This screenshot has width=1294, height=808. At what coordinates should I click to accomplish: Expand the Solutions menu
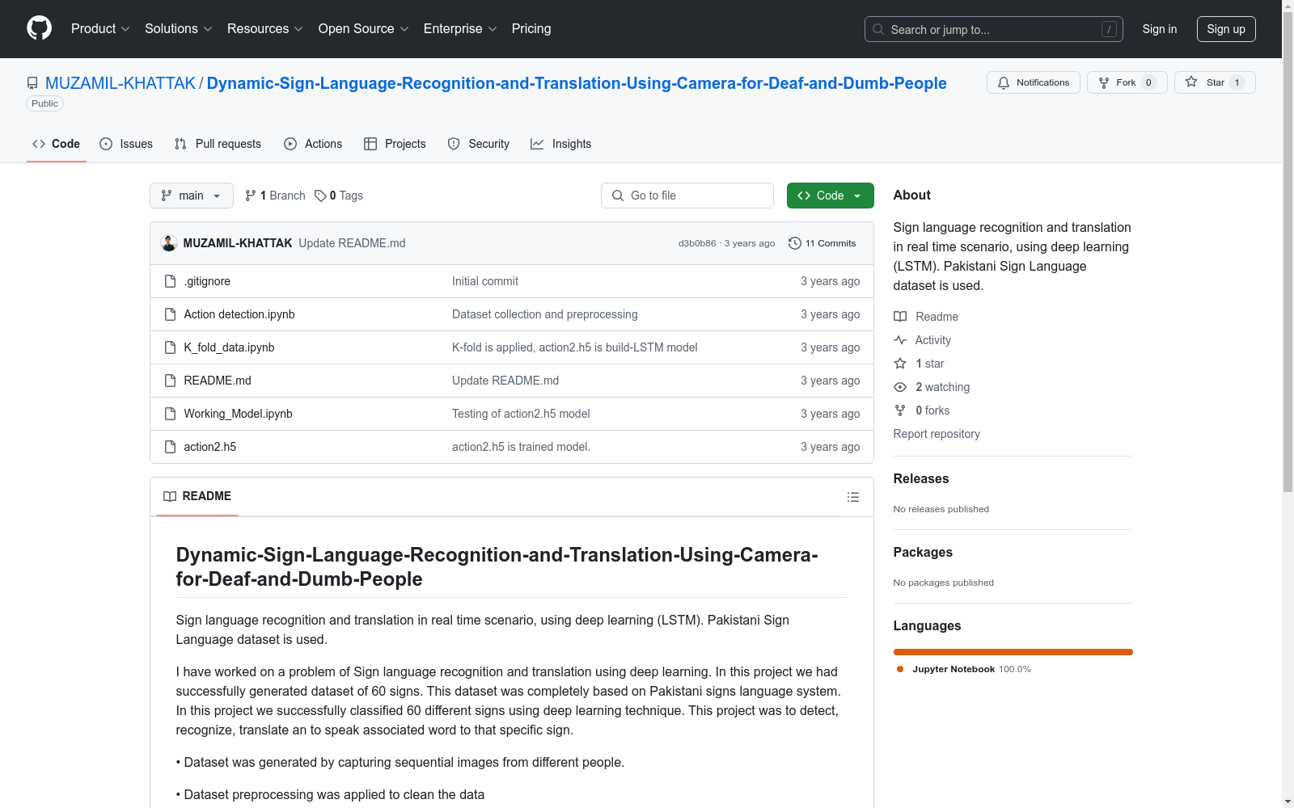(x=179, y=29)
